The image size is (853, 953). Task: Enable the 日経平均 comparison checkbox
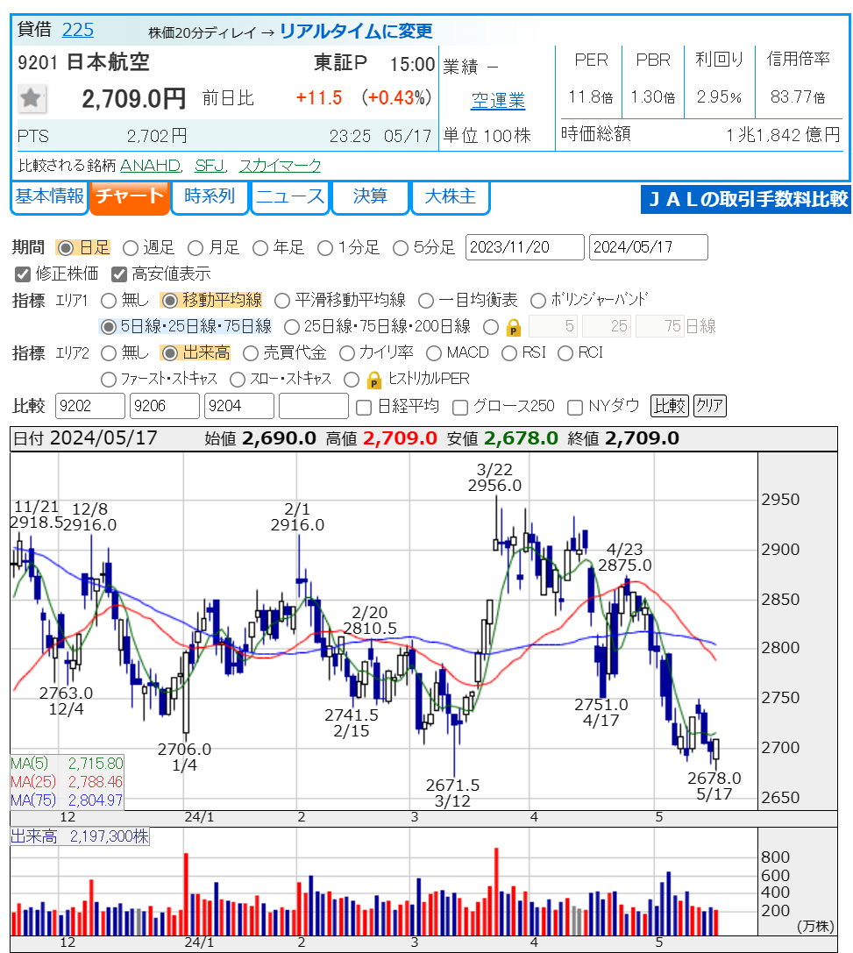pos(364,406)
